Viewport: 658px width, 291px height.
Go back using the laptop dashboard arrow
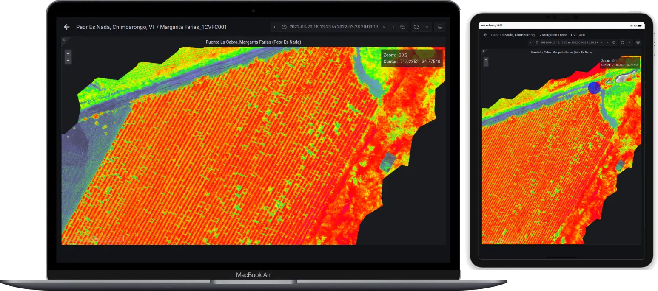coord(67,27)
